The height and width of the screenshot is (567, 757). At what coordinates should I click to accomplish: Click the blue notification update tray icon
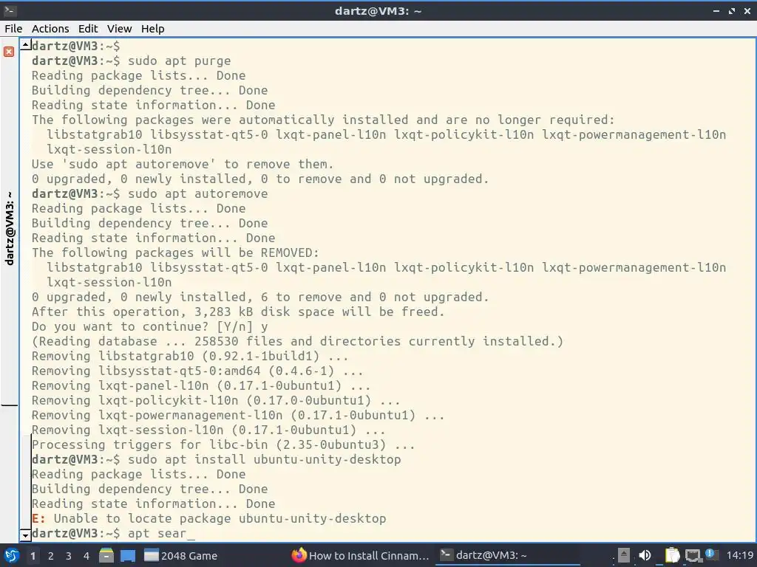pos(710,554)
